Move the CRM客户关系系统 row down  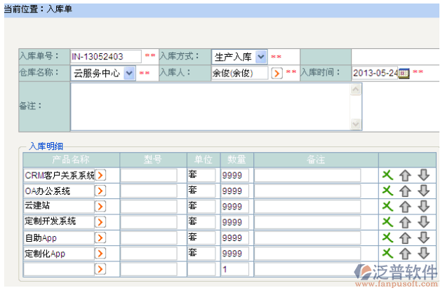coord(423,175)
